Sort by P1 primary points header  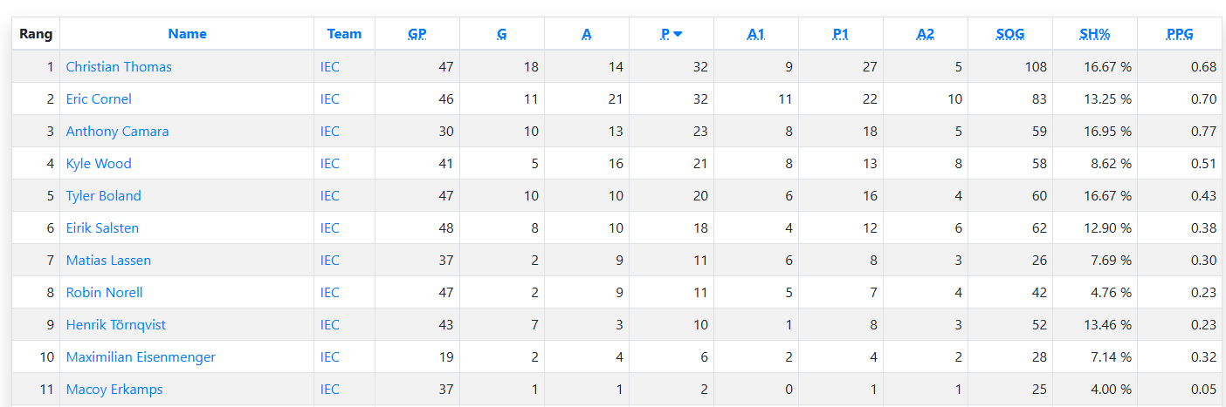(x=840, y=34)
